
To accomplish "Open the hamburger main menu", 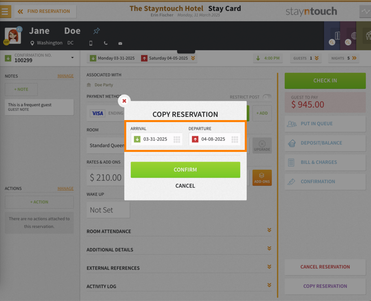I will (x=5, y=11).
